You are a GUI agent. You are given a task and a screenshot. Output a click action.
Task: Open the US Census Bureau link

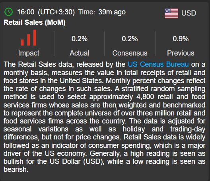tap(158, 64)
